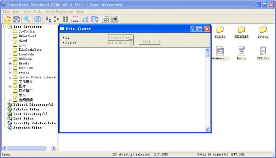
Task: Select the CyyConfig folder in tree
Action: point(26,31)
